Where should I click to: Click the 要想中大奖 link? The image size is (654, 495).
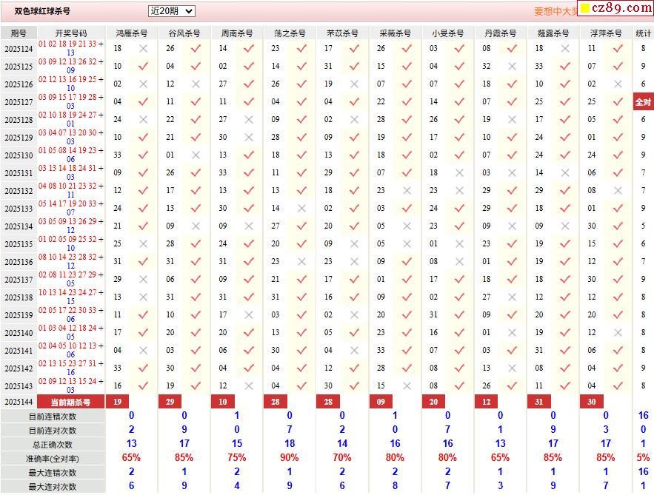pos(554,12)
